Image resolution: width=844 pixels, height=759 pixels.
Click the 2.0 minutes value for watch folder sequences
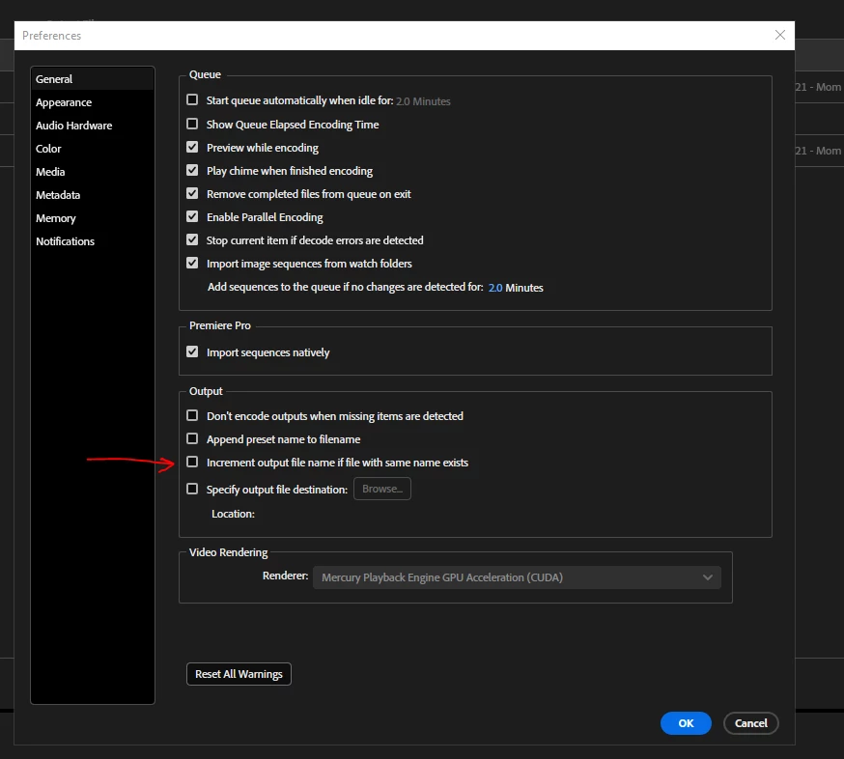(495, 288)
